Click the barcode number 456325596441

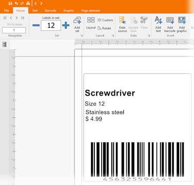[137, 179]
